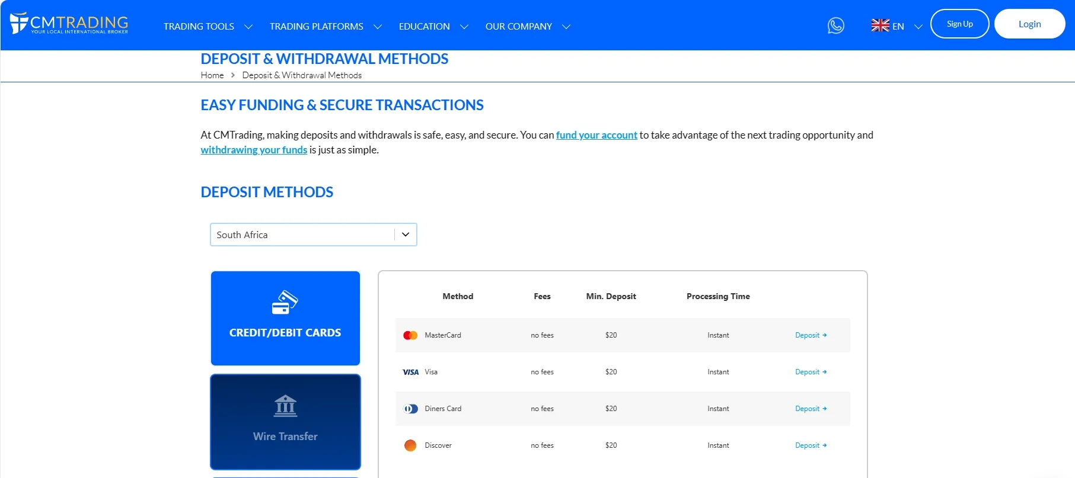Click the credit card icon on Credit/Debit Cards tile
The image size is (1075, 478).
285,302
